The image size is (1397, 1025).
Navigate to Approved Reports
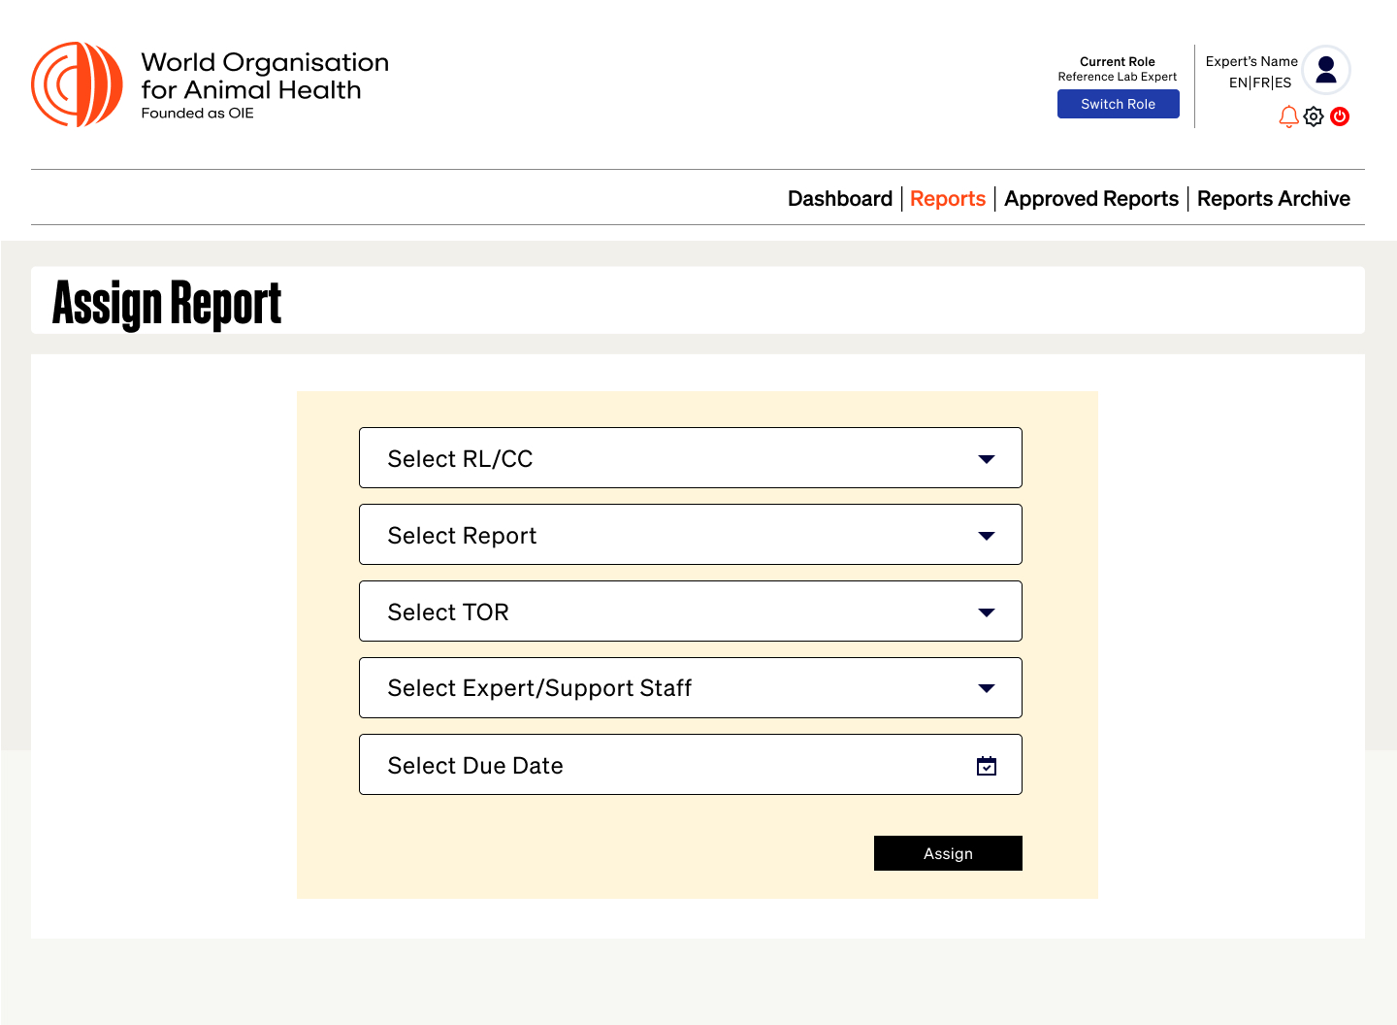click(1090, 199)
